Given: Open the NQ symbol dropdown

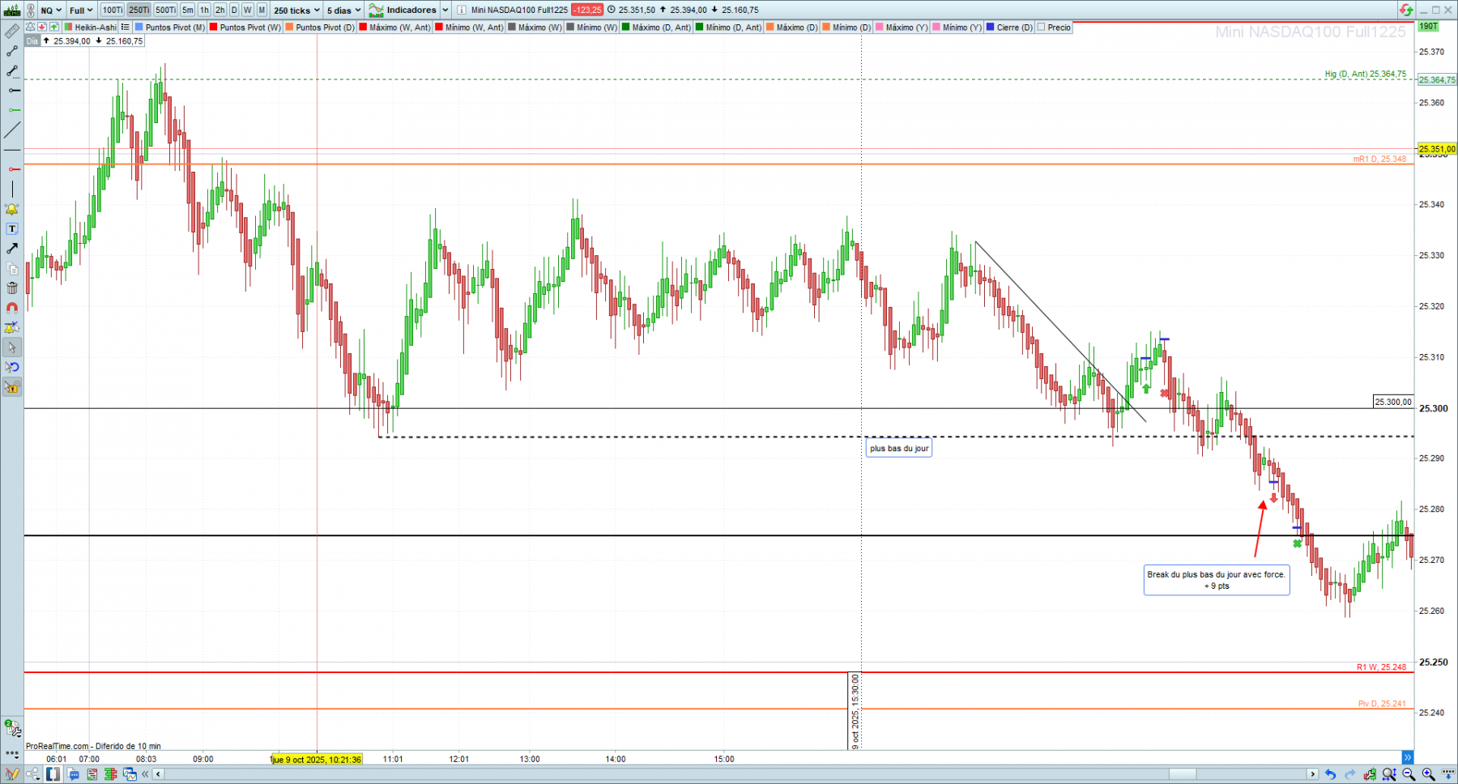Looking at the screenshot, I should point(51,10).
